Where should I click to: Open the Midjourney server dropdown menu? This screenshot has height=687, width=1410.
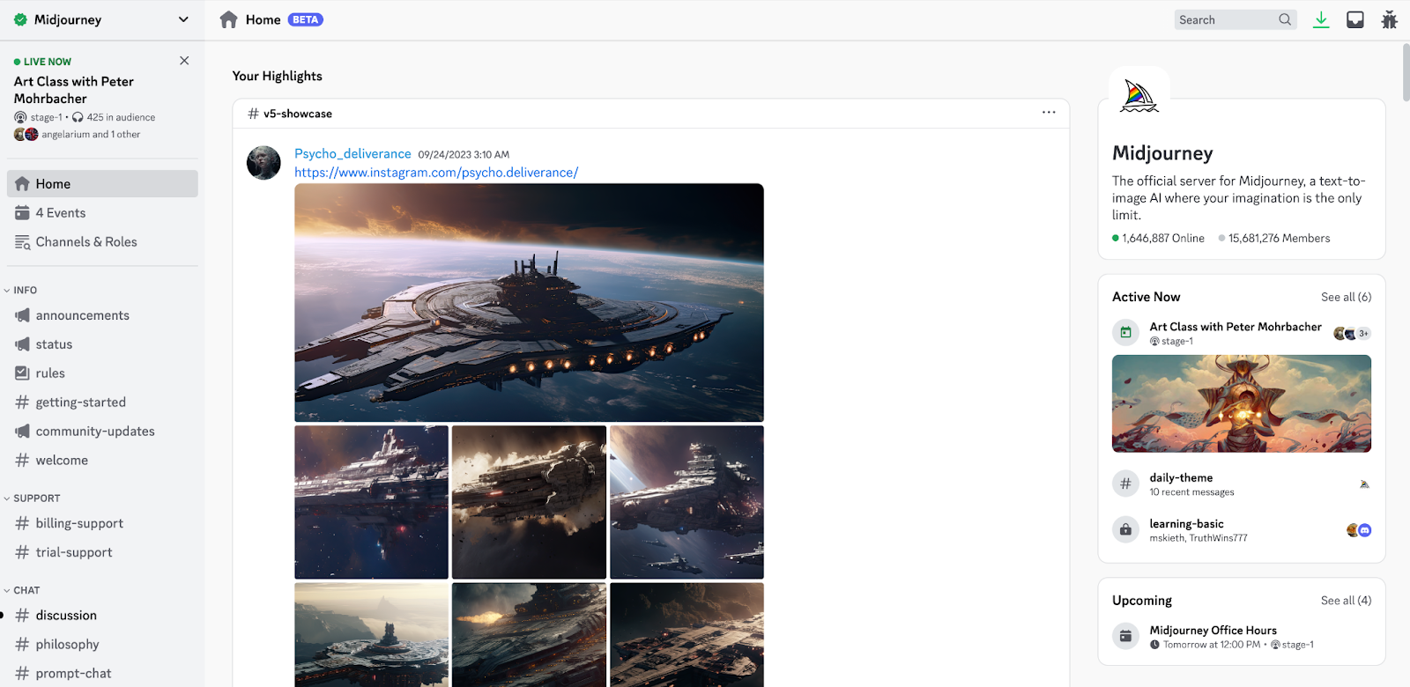(x=183, y=19)
